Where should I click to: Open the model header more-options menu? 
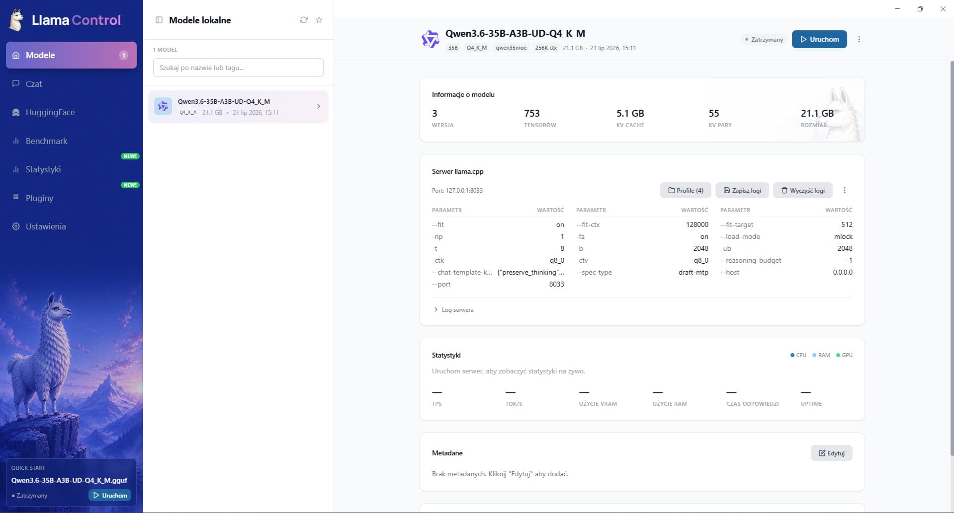coord(859,39)
